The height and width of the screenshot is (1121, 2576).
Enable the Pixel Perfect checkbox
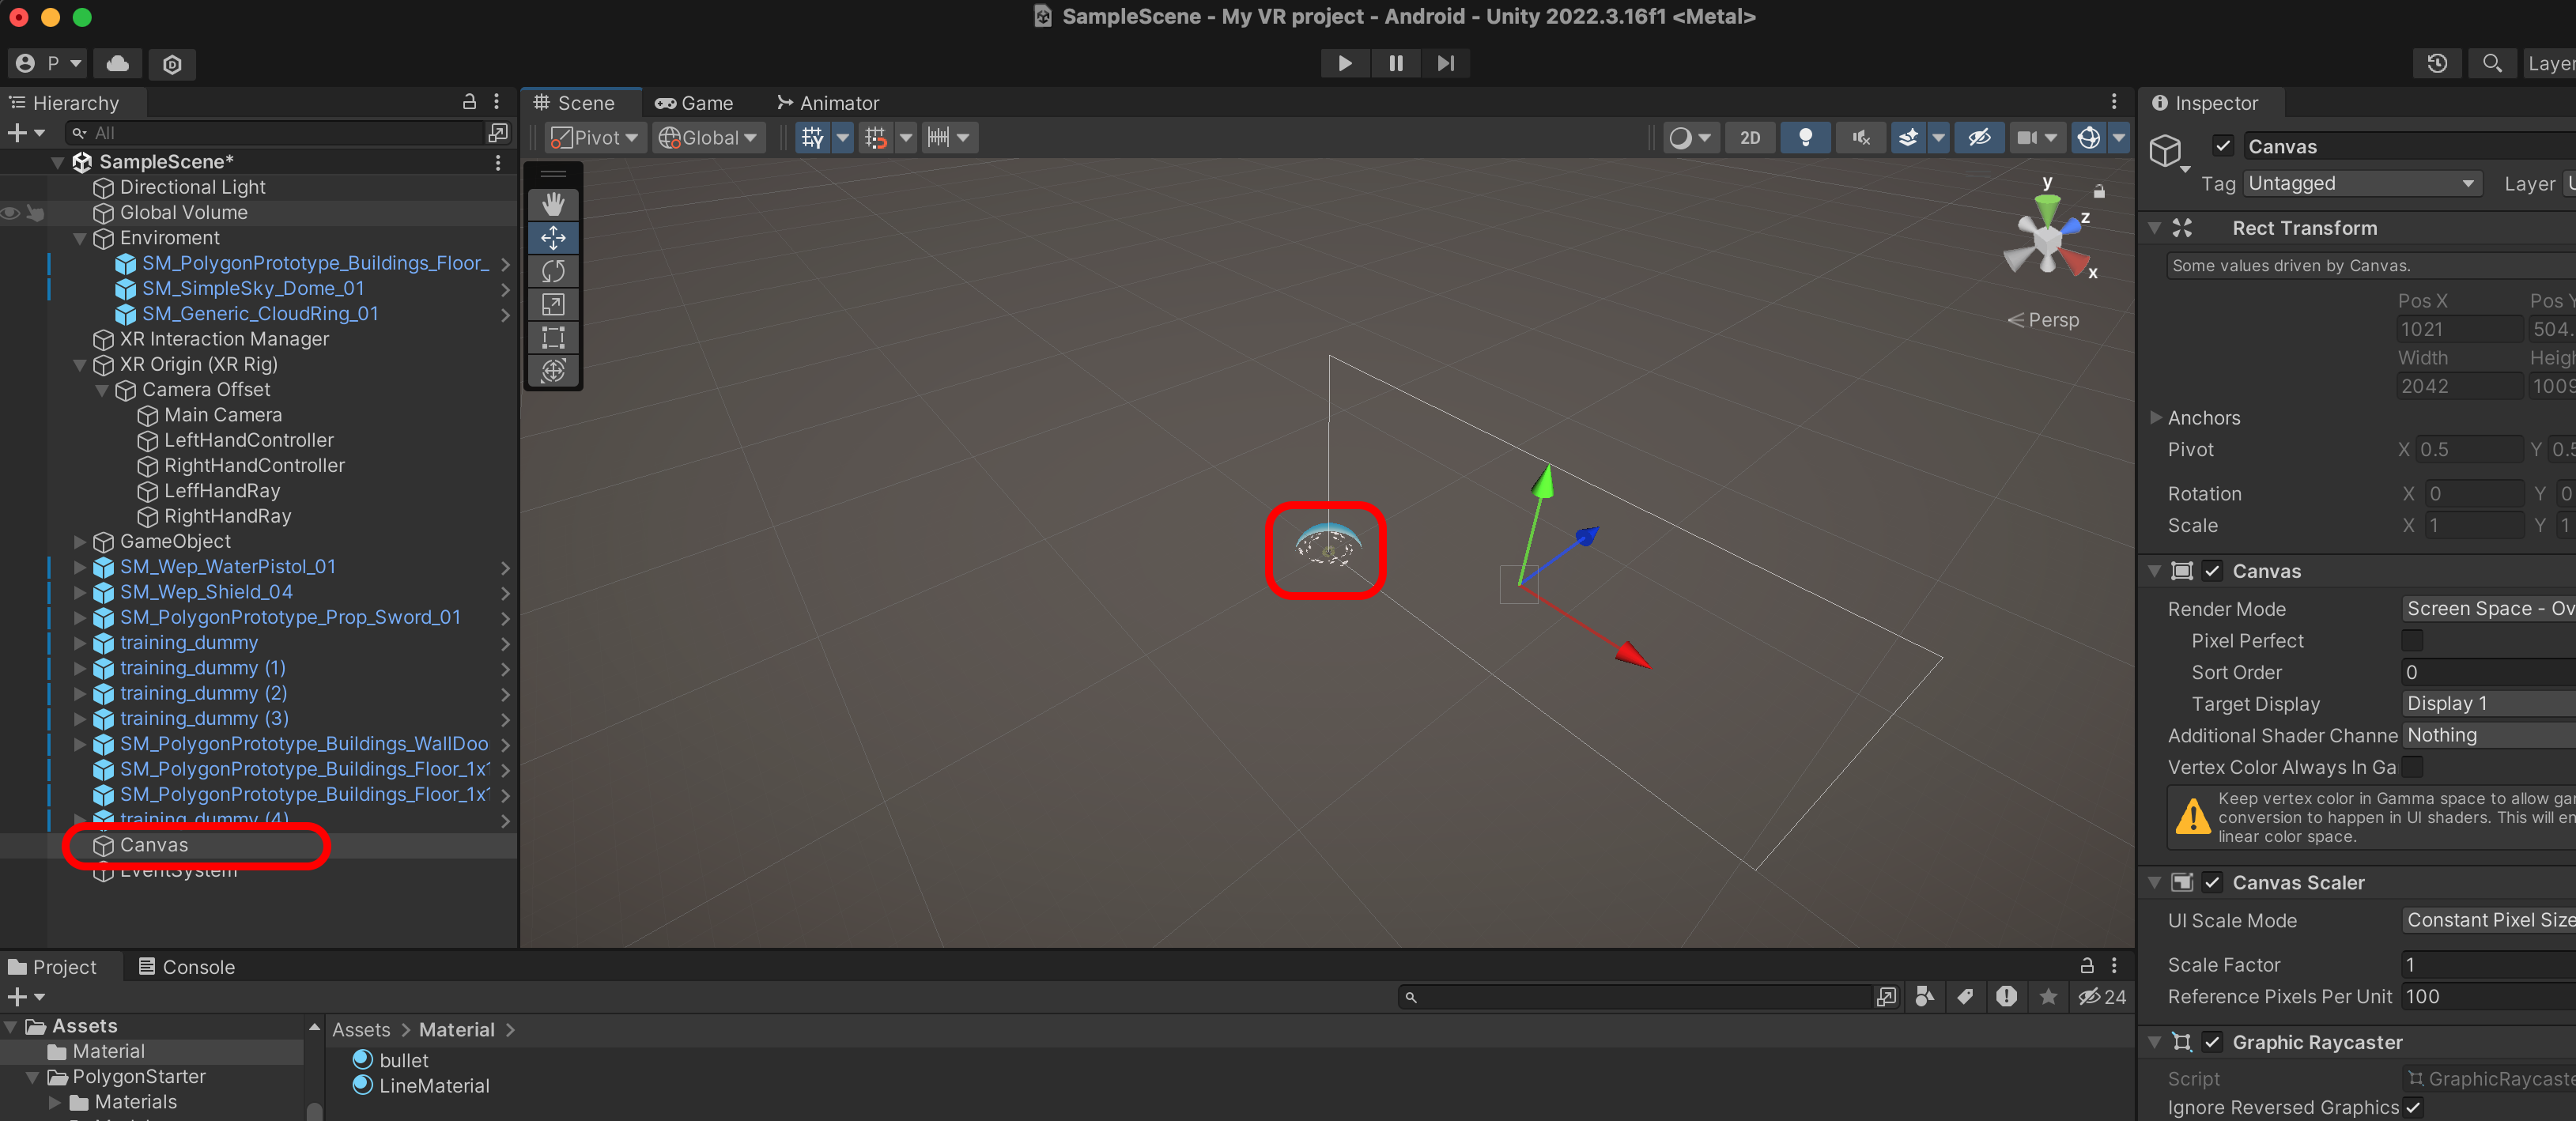(2411, 640)
